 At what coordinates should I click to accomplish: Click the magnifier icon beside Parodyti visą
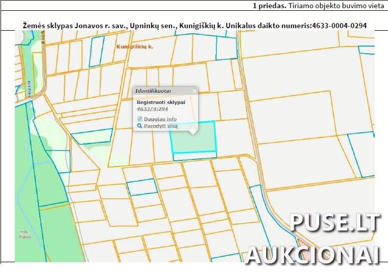(140, 126)
